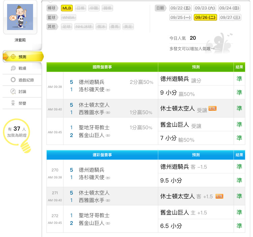This screenshot has height=237, width=253.
Task: Select the WNBA league filter
Action: (x=68, y=18)
